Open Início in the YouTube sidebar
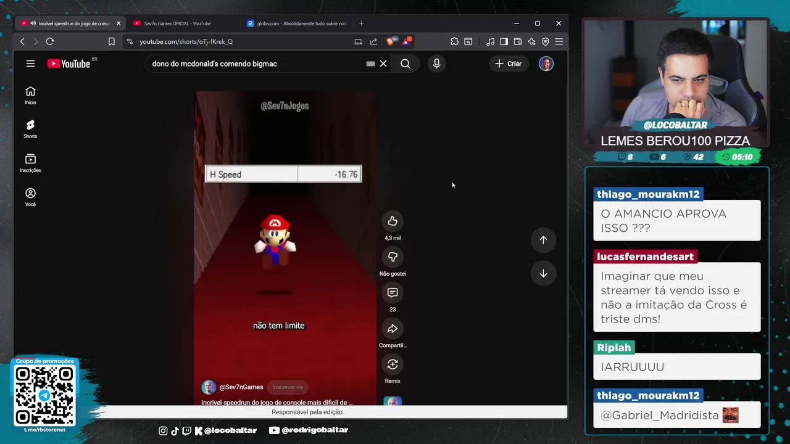790x444 pixels. (30, 96)
